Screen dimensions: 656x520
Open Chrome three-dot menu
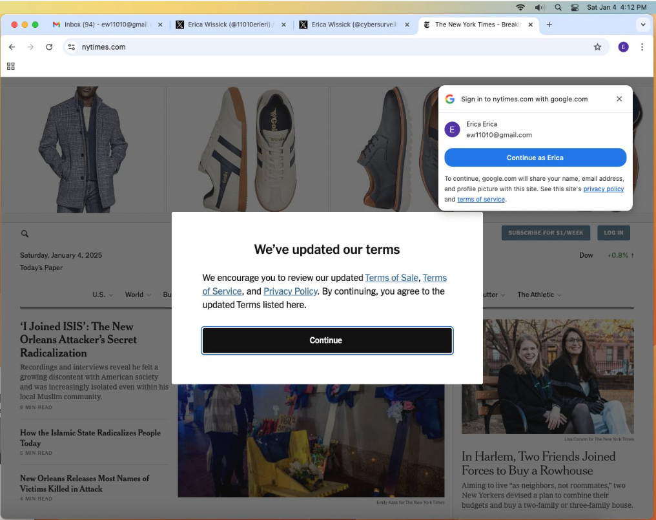pyautogui.click(x=642, y=47)
